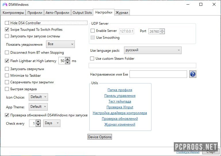The width and height of the screenshot is (221, 156).
Task: Check Minimize to Taskbar option
Action: click(7, 76)
